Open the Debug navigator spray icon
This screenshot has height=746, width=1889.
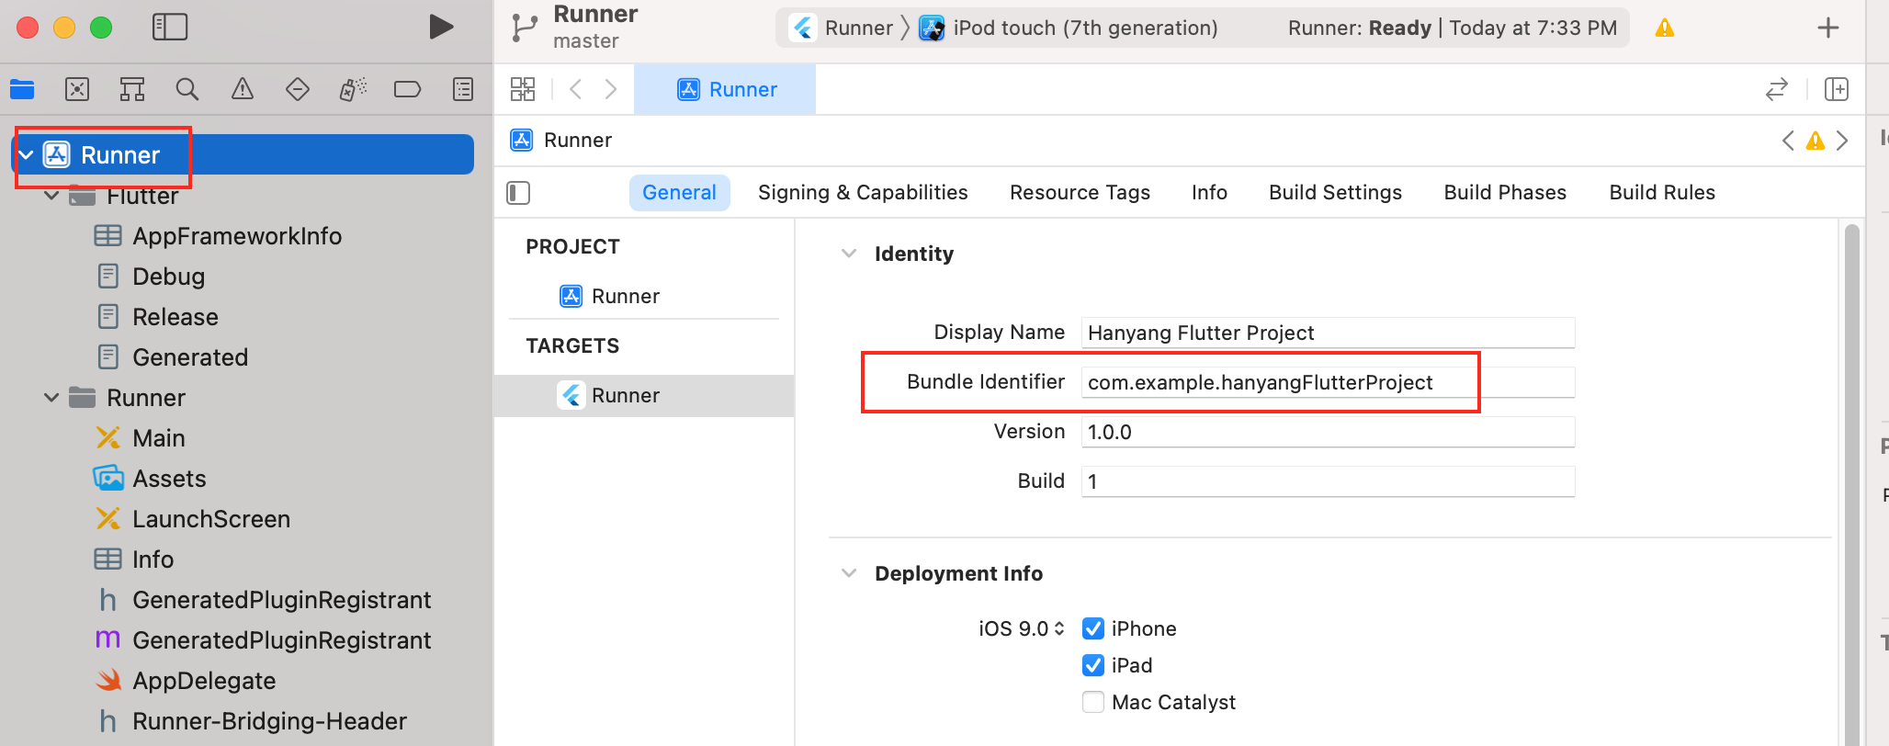tap(353, 89)
